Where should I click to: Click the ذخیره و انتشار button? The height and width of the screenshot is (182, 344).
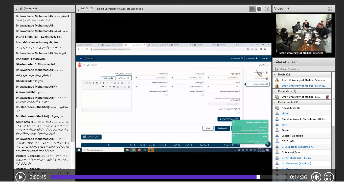tap(222, 128)
